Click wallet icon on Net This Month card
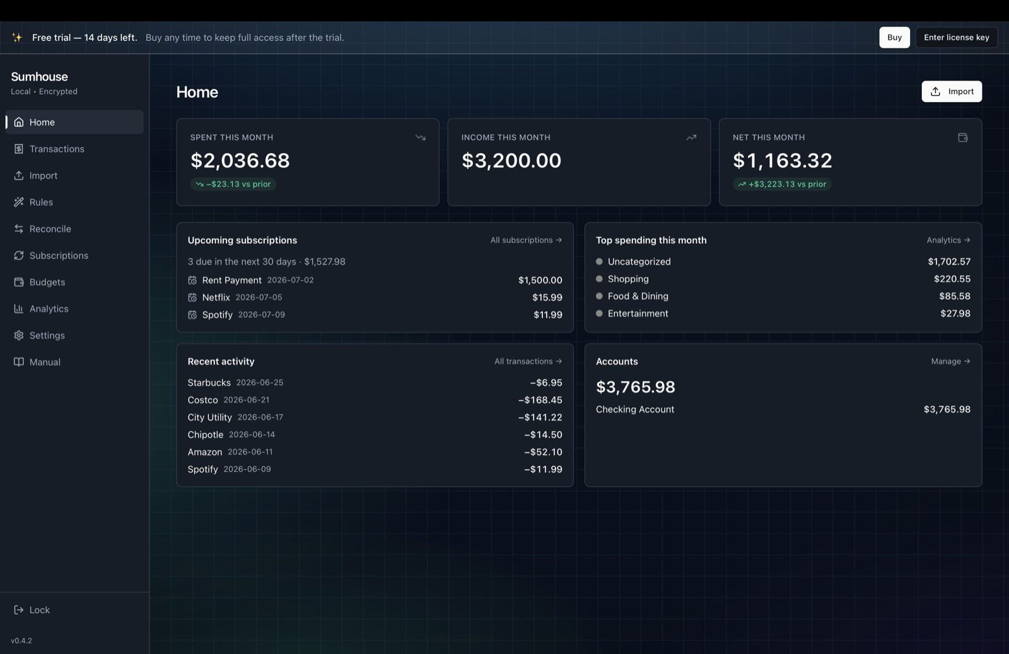1009x654 pixels. click(963, 137)
